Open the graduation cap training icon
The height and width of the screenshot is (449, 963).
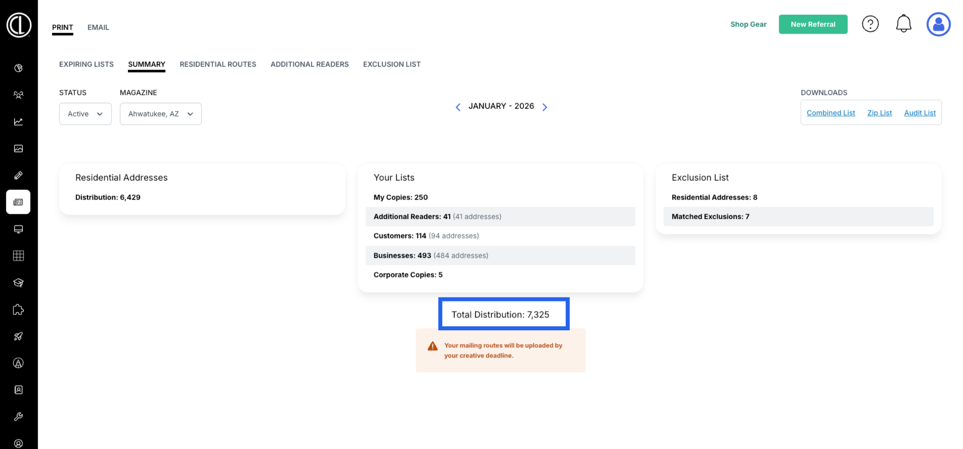tap(18, 282)
